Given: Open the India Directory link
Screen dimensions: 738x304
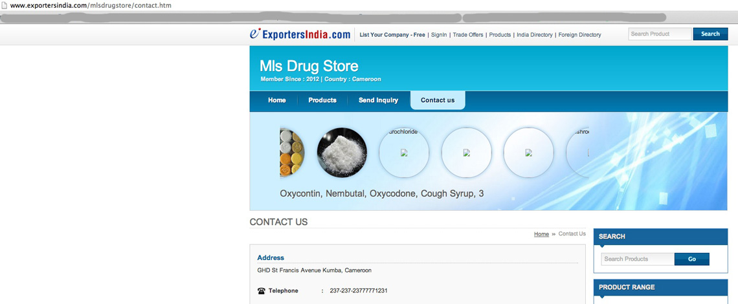Looking at the screenshot, I should pos(534,35).
